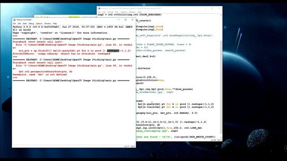The image size is (287, 161).
Task: Click the '**draw_params' line in editor
Action: (165, 89)
